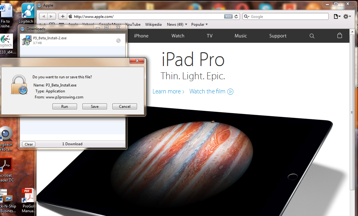Click the Google search magnifier dropdown
This screenshot has width=358, height=216.
[x=247, y=16]
